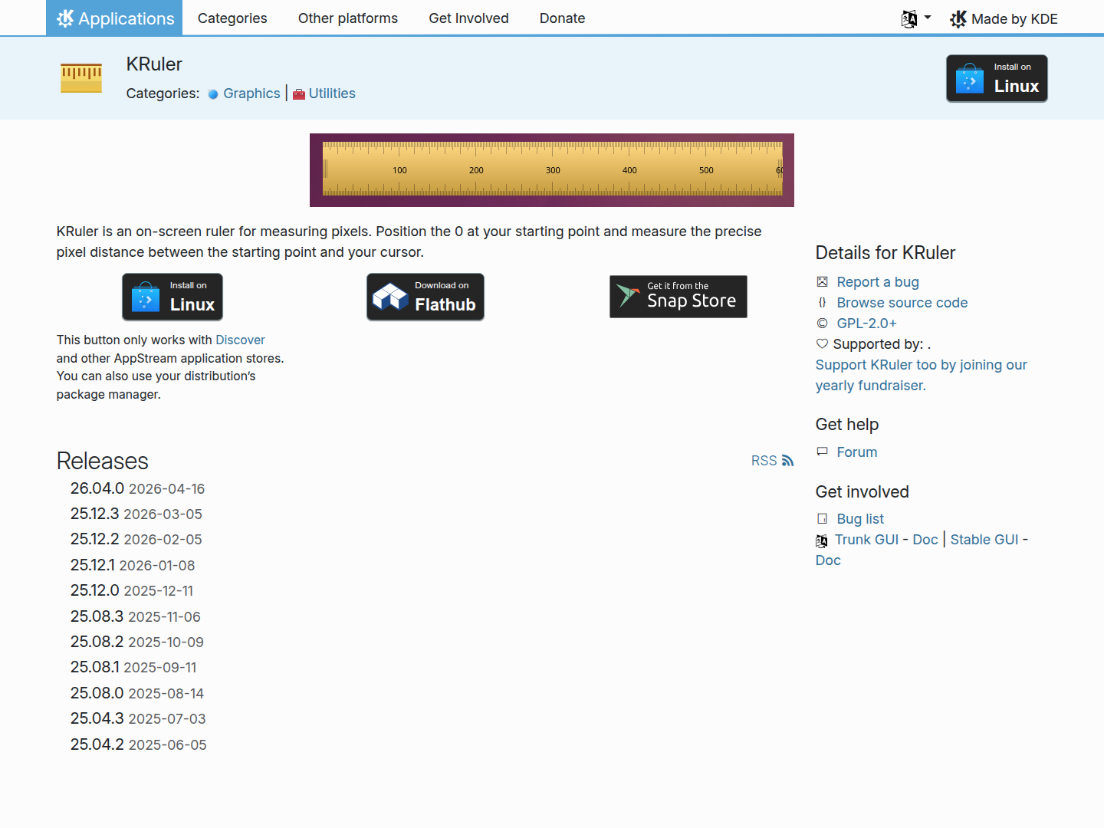Viewport: 1104px width, 828px height.
Task: Open Report a bug link
Action: coord(878,282)
